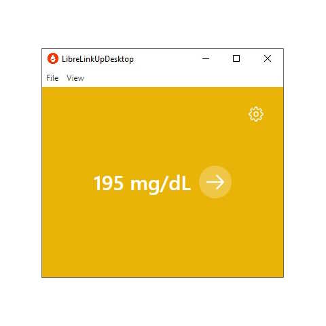Maximize the LibreLinkUpDesktop window
326x326 pixels.
pos(236,58)
